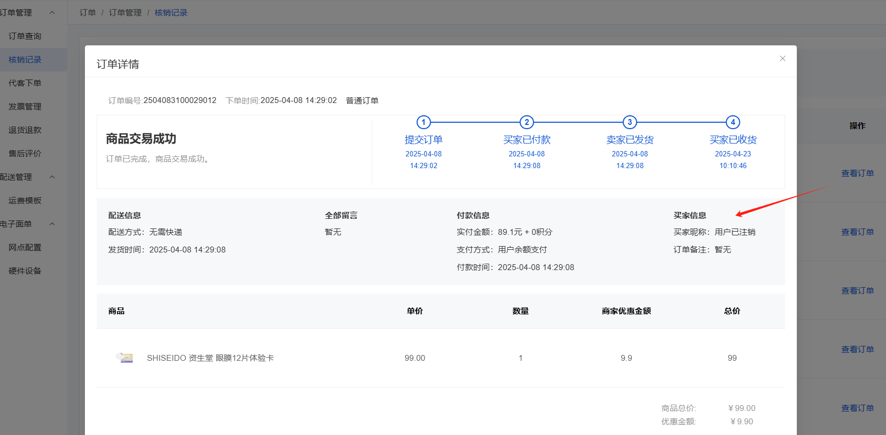The image size is (886, 435).
Task: Collapse the 订单管理 sidebar group
Action: [x=52, y=12]
